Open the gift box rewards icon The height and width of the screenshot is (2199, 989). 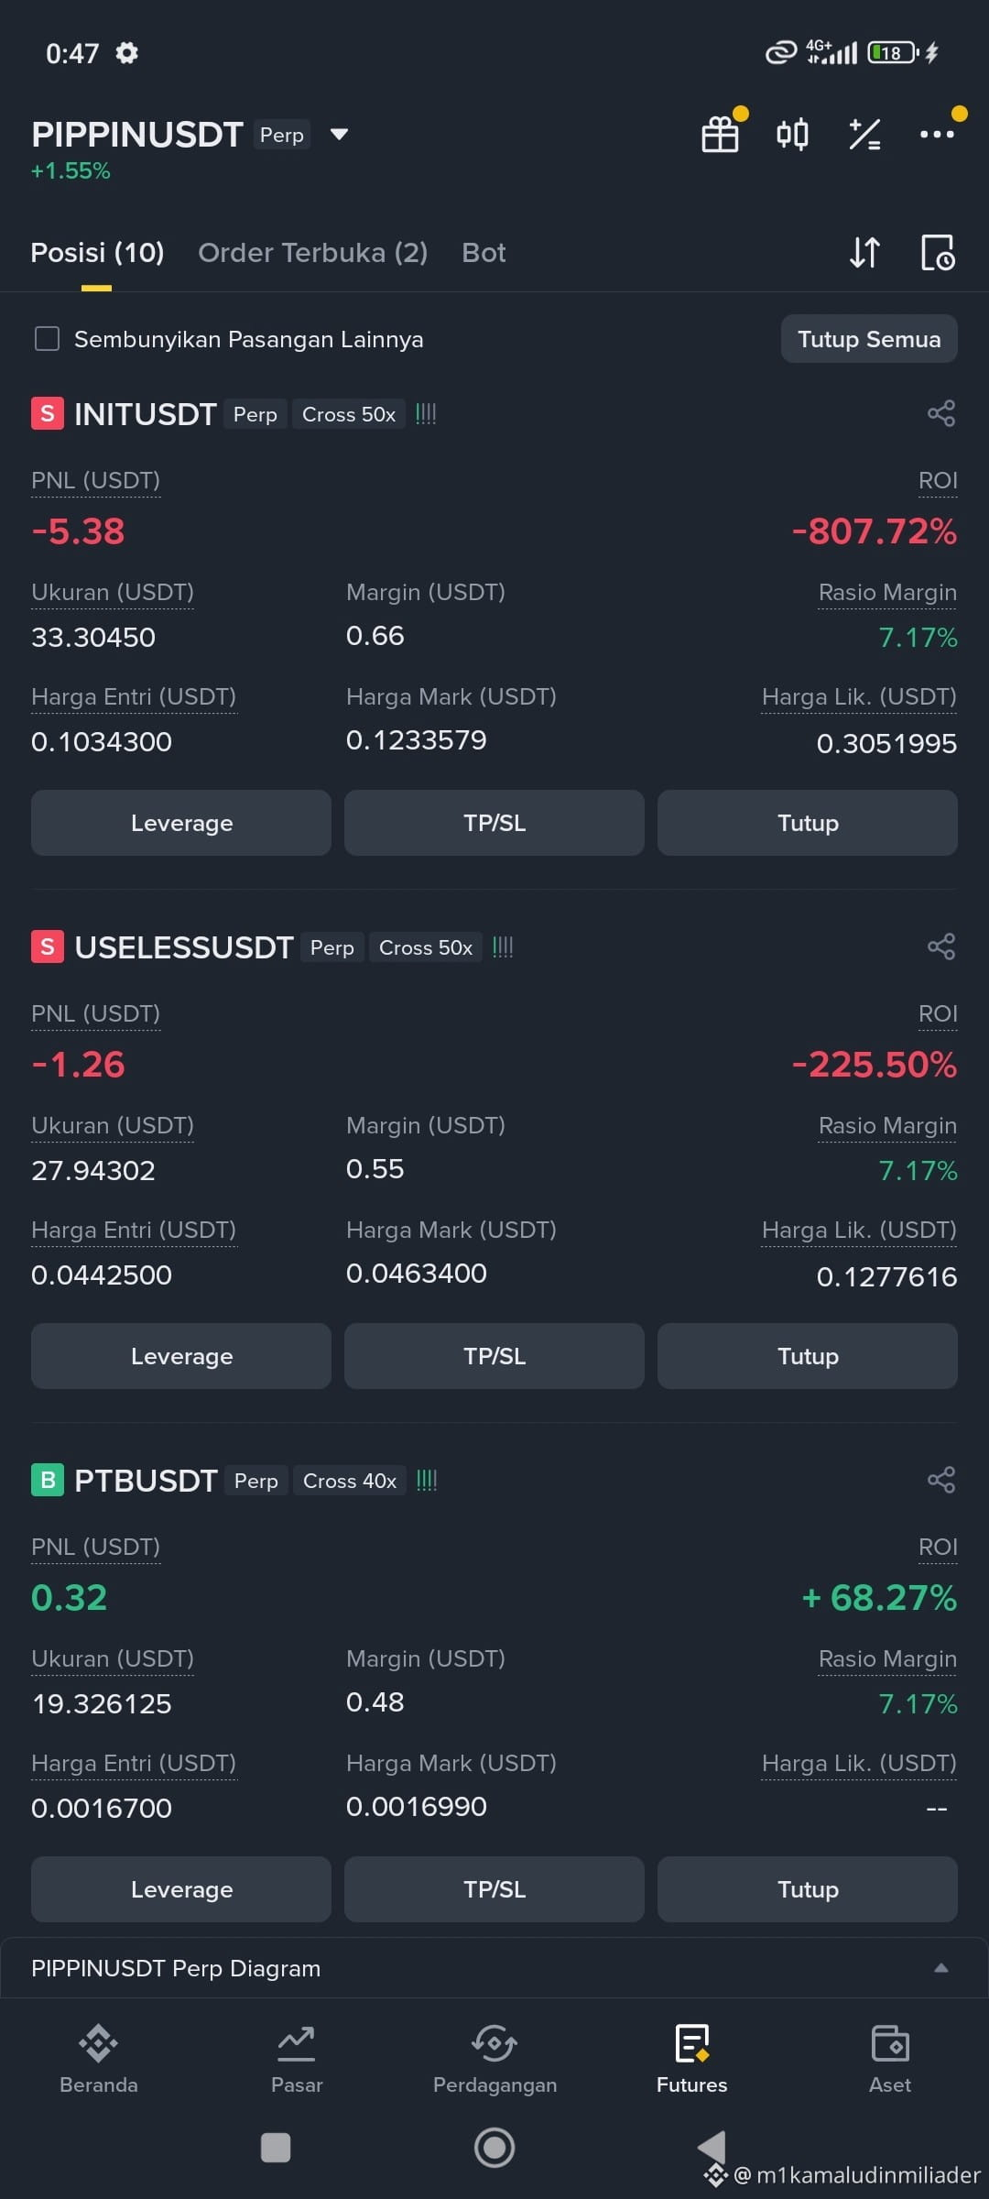pyautogui.click(x=721, y=134)
